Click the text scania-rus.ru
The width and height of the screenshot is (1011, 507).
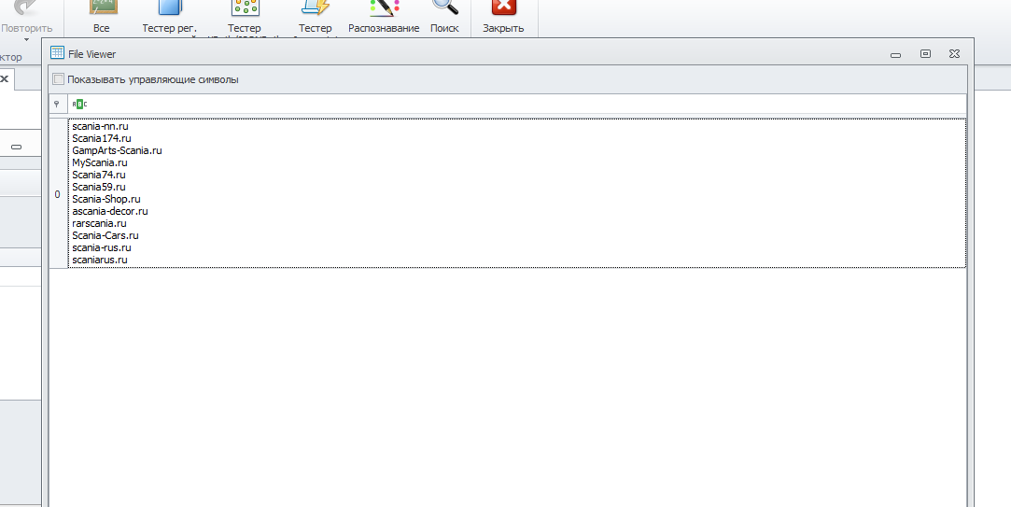click(x=102, y=247)
